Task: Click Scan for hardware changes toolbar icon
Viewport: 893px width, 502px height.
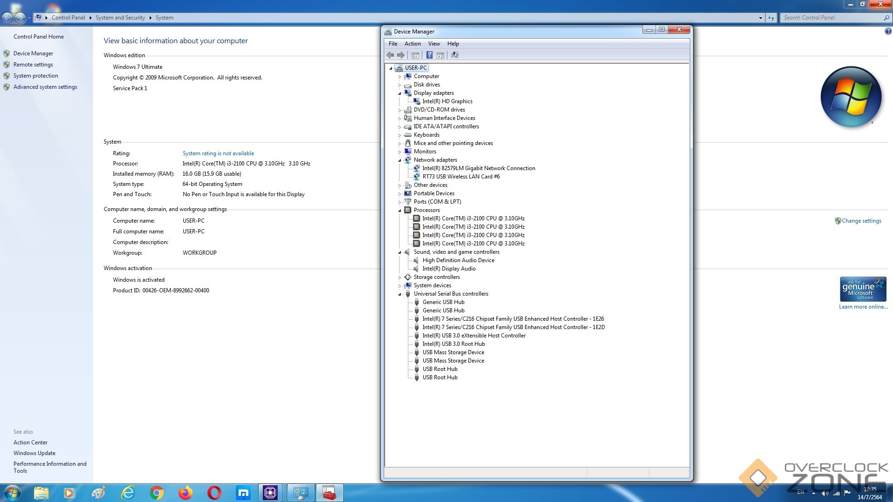Action: click(455, 55)
